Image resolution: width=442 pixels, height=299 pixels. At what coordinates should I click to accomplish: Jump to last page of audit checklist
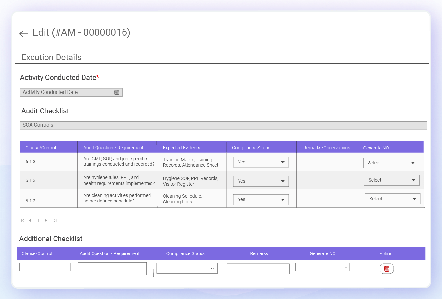point(55,220)
